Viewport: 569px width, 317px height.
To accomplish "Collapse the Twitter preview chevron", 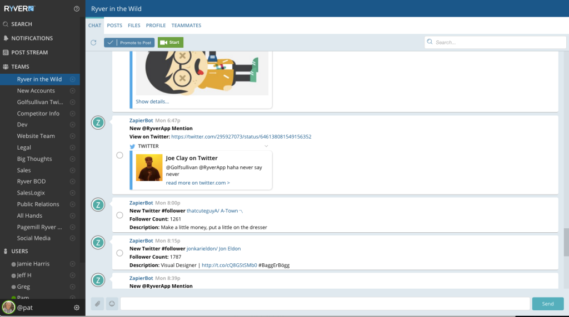I will [266, 146].
